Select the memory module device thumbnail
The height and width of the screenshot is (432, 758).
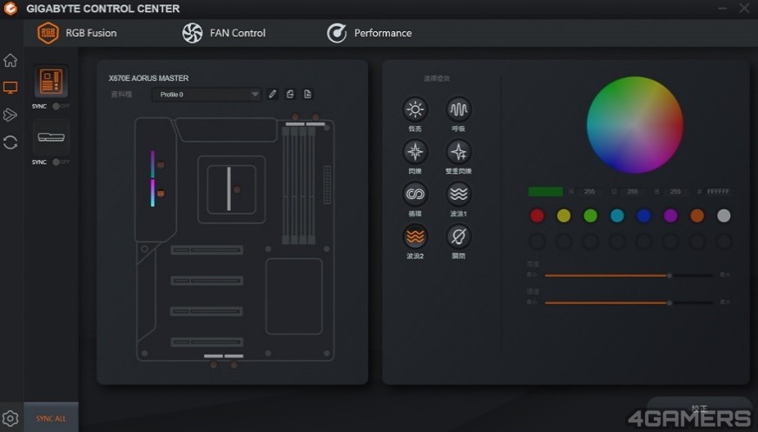[51, 137]
